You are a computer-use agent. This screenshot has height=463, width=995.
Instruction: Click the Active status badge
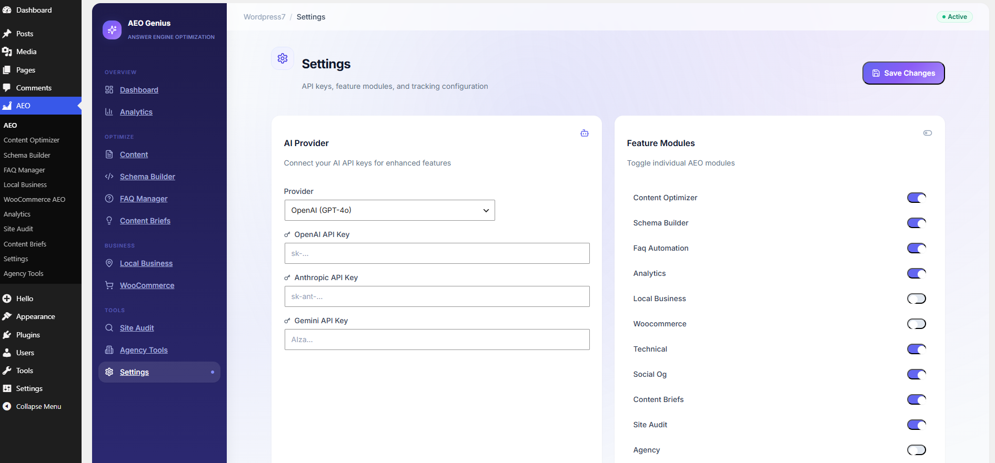[954, 17]
